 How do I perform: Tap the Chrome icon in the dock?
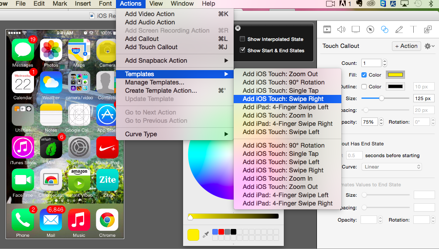coord(107,220)
